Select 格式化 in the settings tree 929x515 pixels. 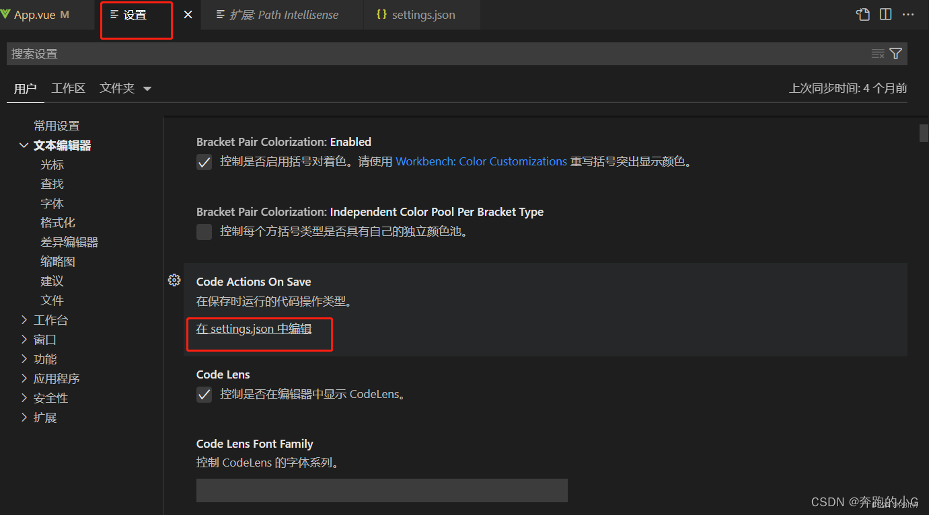58,223
